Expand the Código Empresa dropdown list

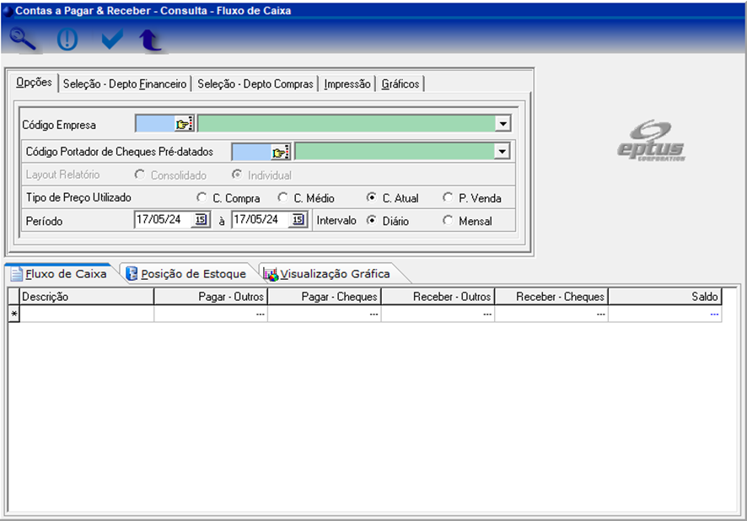pos(502,124)
